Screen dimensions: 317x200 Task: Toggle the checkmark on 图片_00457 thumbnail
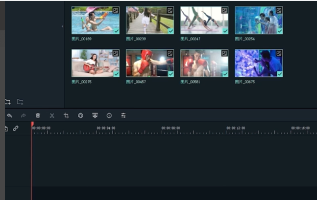coord(171,74)
